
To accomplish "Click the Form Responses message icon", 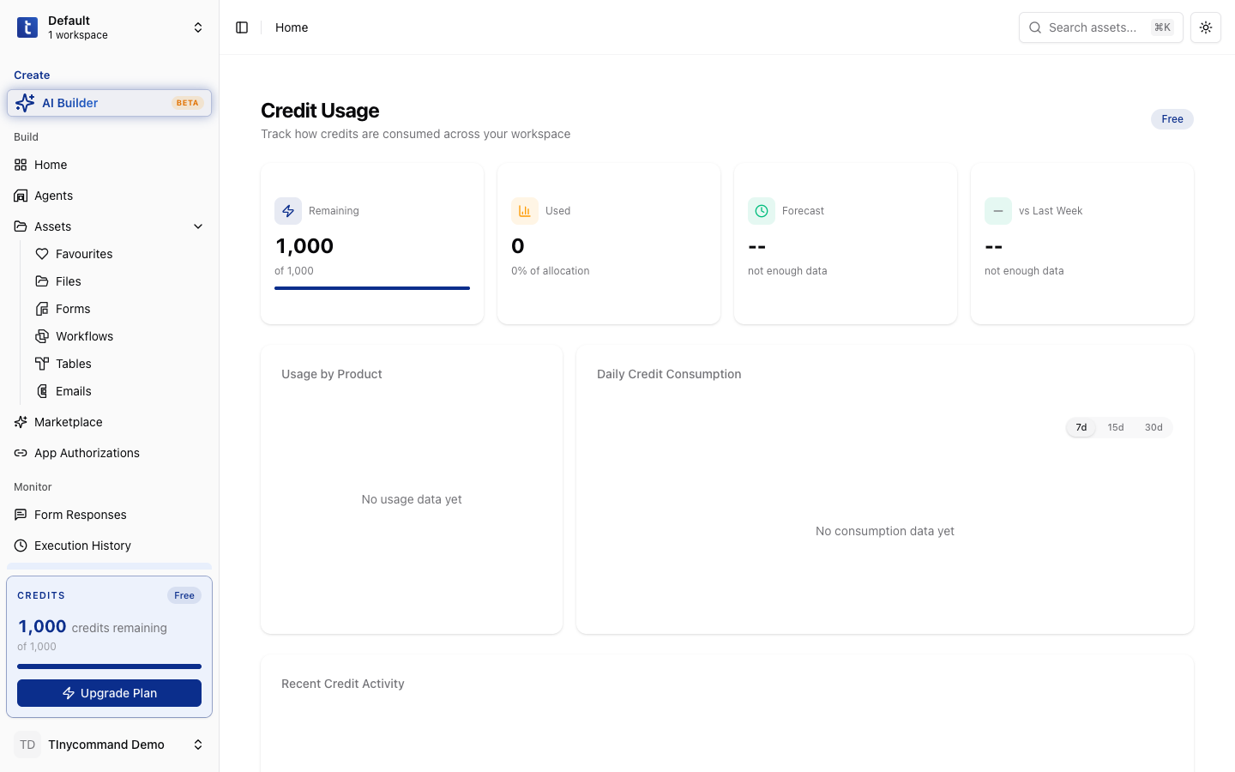I will (x=21, y=515).
